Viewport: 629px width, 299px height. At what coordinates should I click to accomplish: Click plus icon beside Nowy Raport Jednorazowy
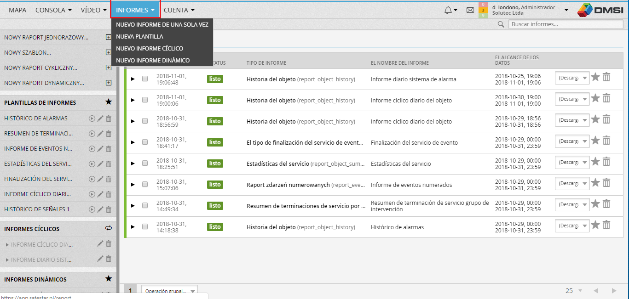point(109,38)
